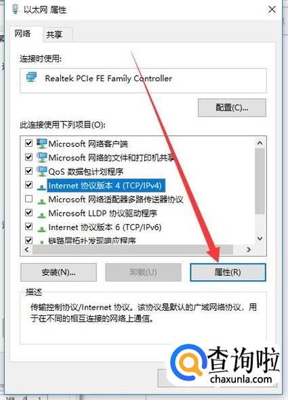The image size is (288, 400).
Task: Click the Microsoft LLDP 协议驱动程序 icon
Action: 41,215
